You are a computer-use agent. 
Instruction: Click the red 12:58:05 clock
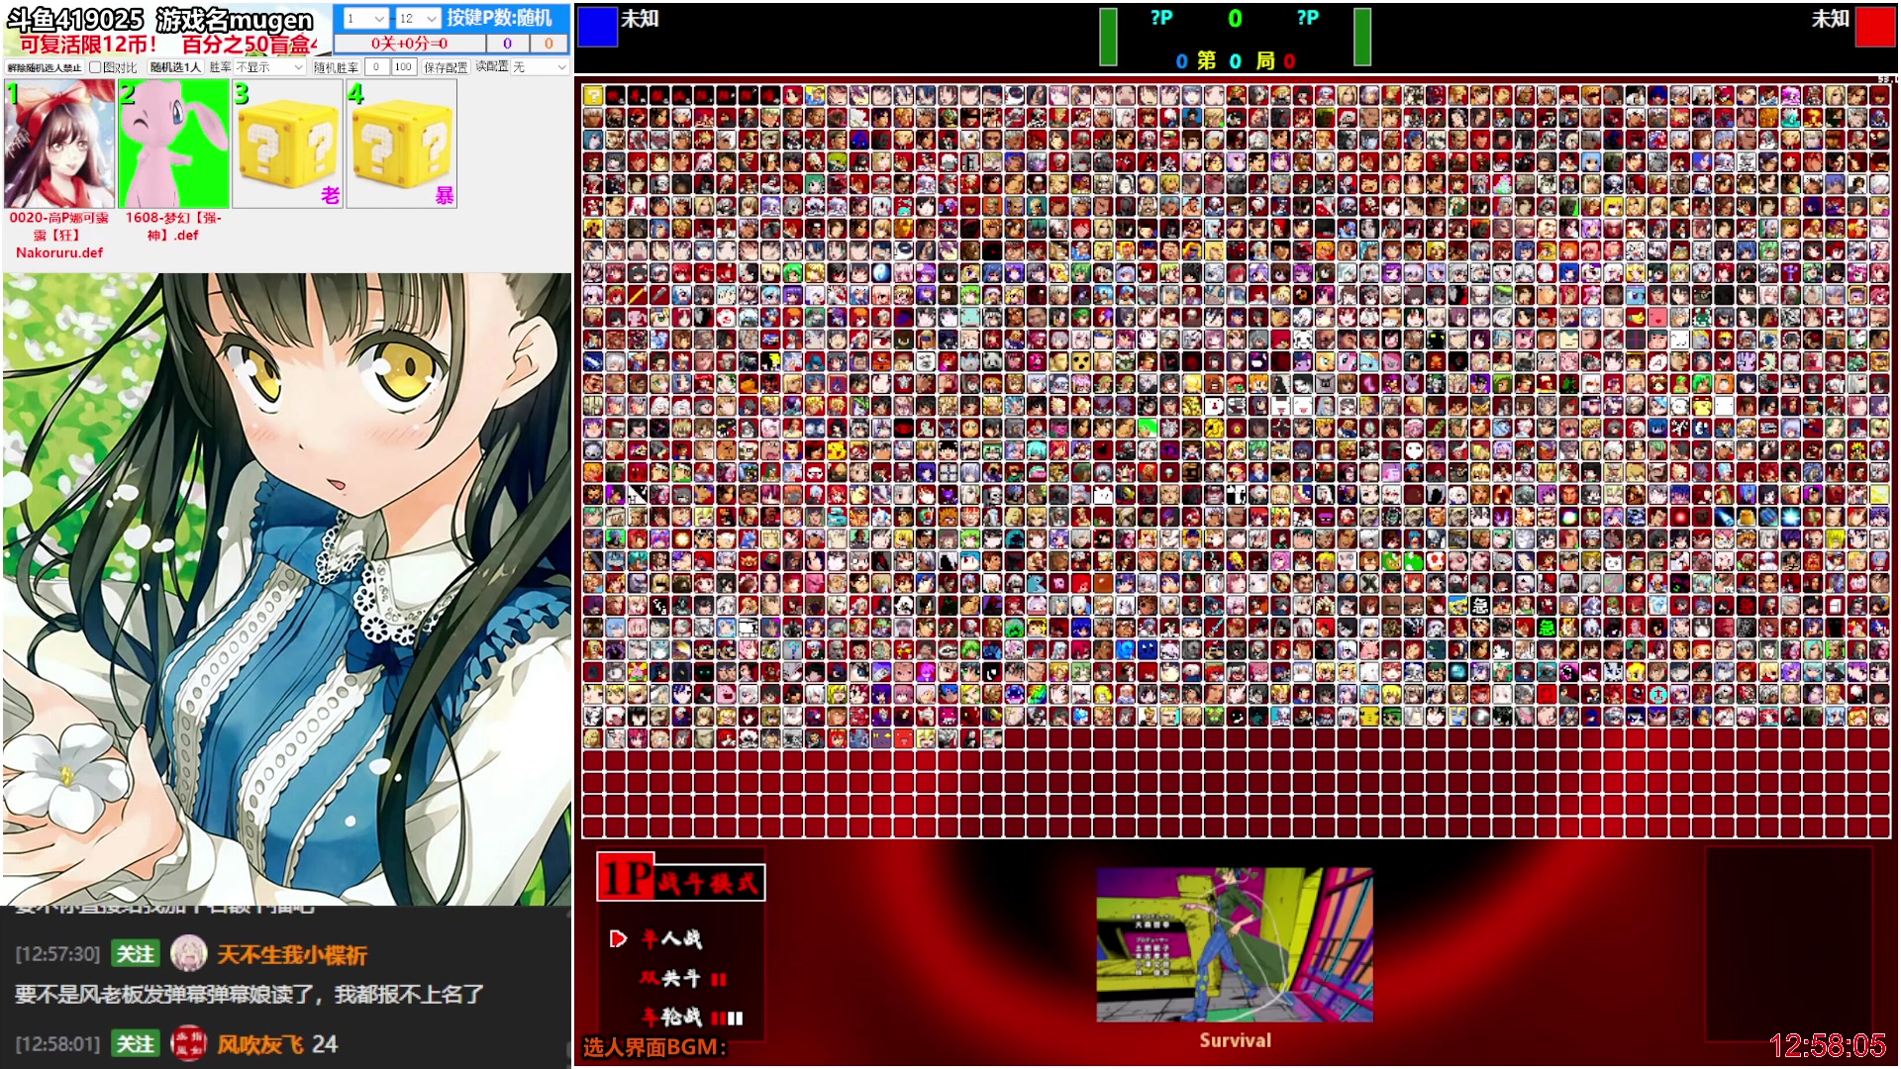(1827, 1045)
